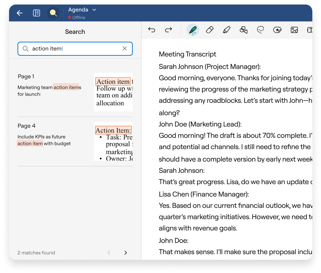The height and width of the screenshot is (273, 321).
Task: Select the Lasso selection tool
Action: click(x=260, y=30)
